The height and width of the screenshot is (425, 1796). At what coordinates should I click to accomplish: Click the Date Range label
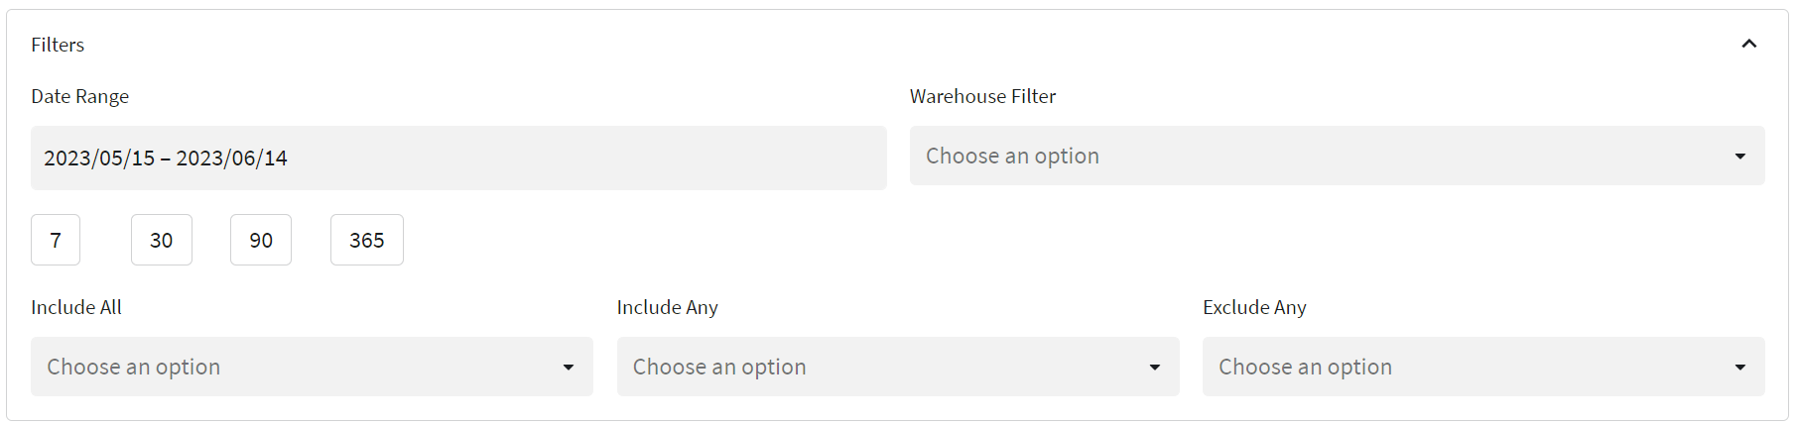pyautogui.click(x=80, y=96)
